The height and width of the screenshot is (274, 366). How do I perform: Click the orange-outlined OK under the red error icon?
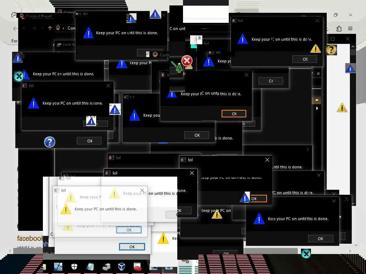point(234,114)
